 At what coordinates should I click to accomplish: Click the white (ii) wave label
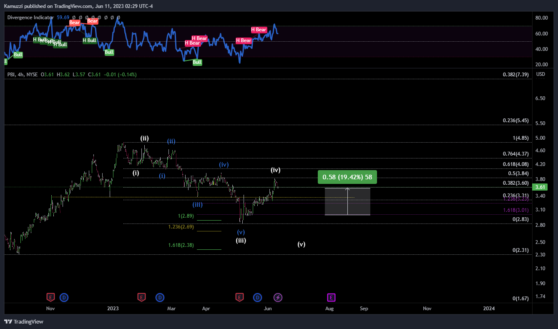point(145,138)
